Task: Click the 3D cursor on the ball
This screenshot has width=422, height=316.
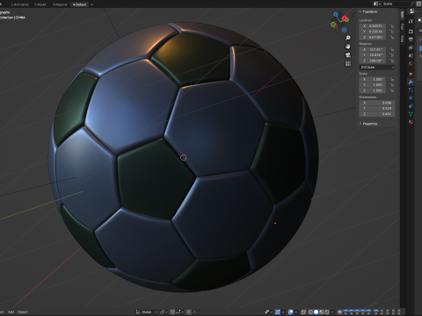Action: (184, 158)
